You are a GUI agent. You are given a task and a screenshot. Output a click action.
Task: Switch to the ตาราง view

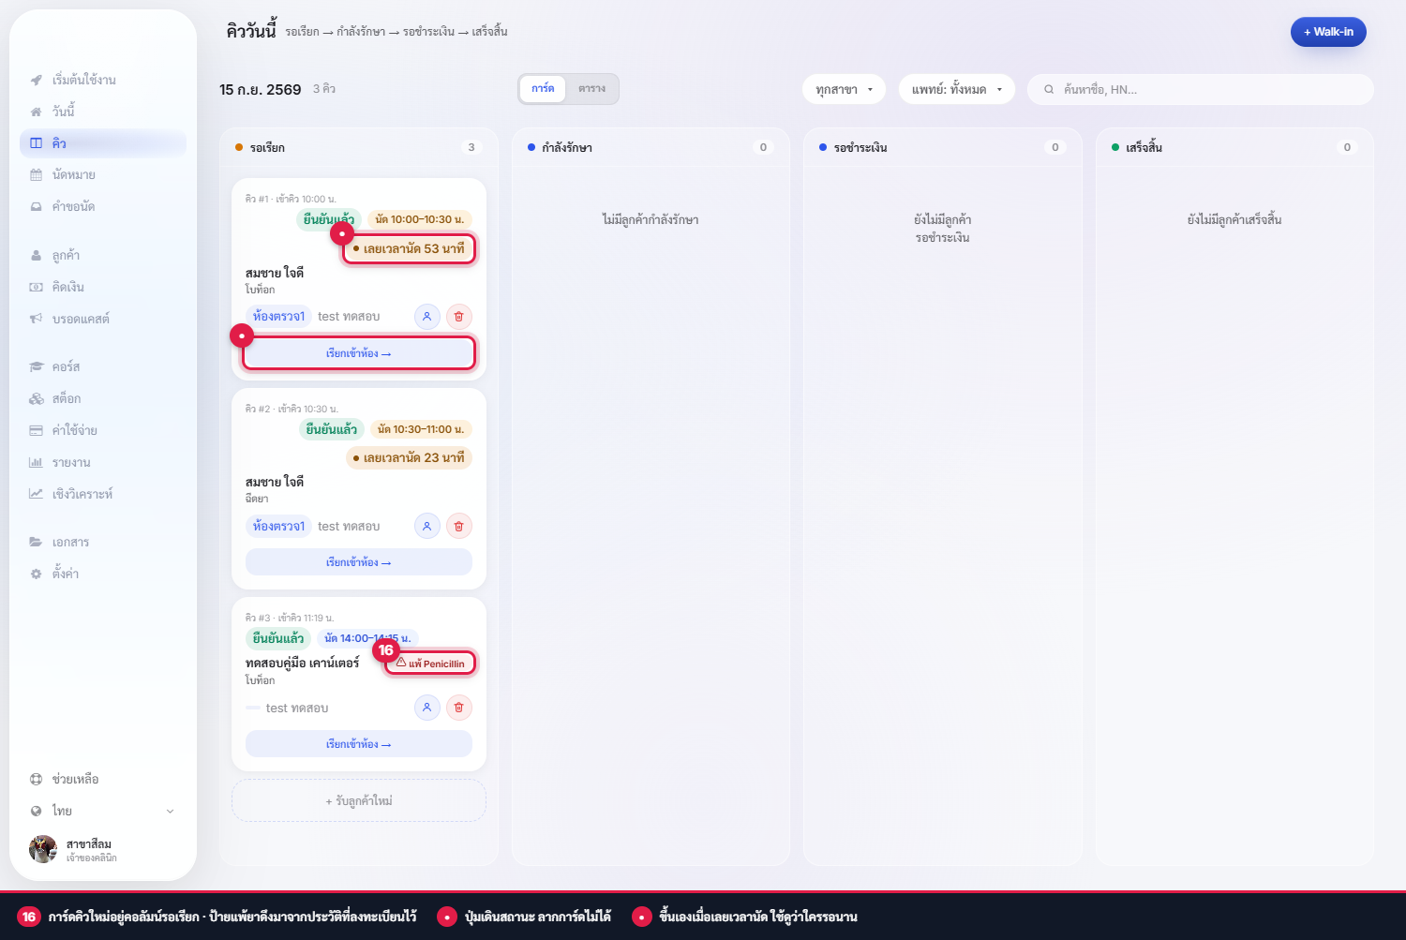click(591, 89)
